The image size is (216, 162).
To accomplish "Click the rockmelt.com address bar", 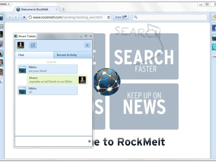I will coord(67,17).
